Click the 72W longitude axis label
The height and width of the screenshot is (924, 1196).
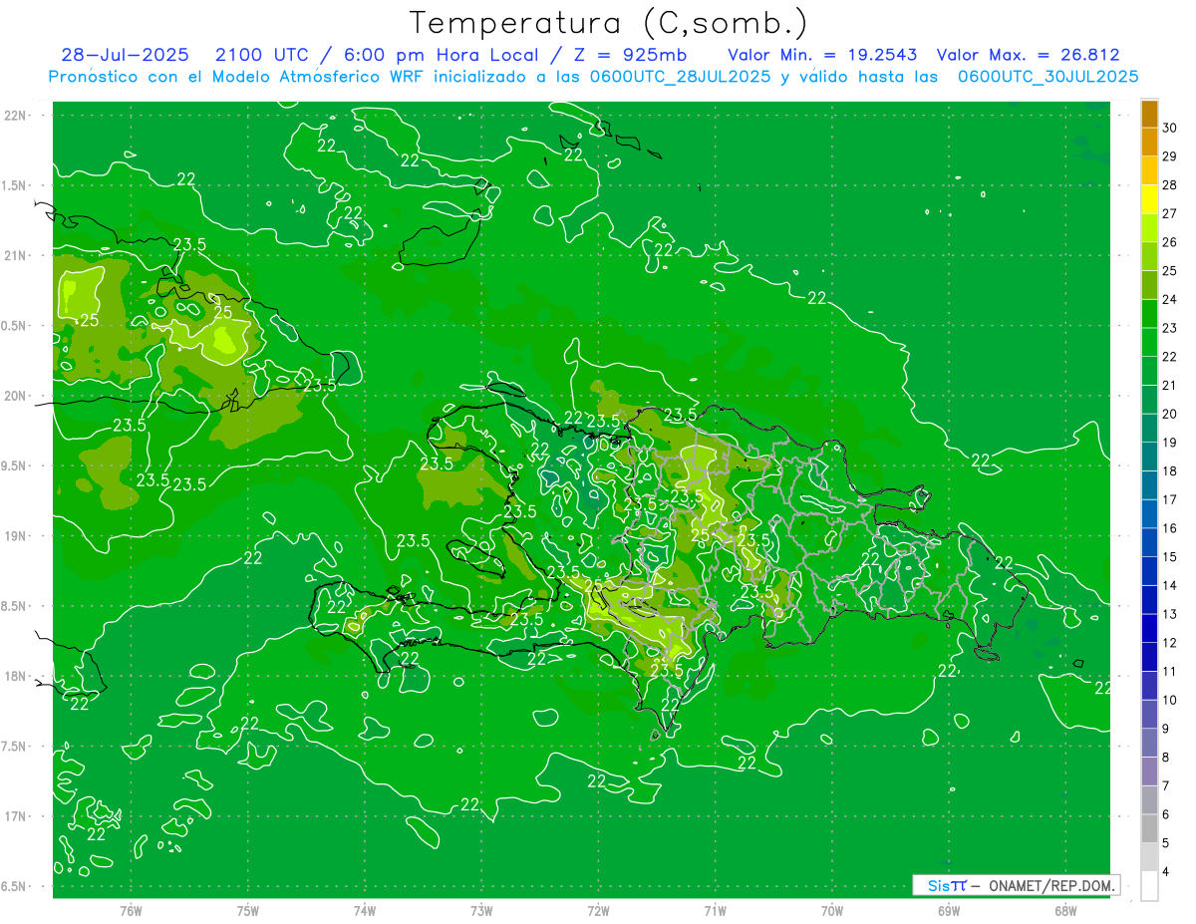click(x=598, y=910)
